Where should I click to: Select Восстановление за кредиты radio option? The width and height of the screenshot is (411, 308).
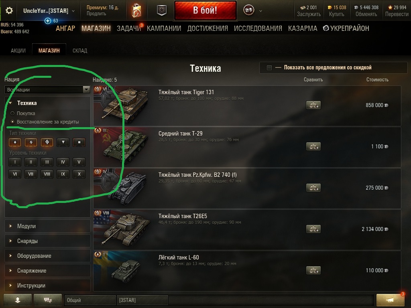(12, 122)
